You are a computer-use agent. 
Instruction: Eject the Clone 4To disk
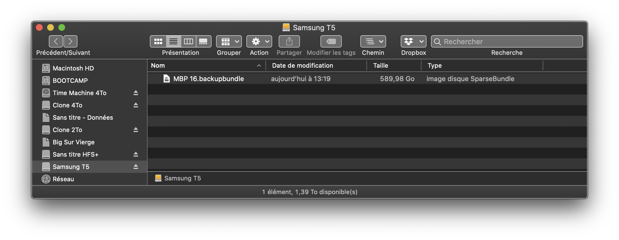(136, 105)
